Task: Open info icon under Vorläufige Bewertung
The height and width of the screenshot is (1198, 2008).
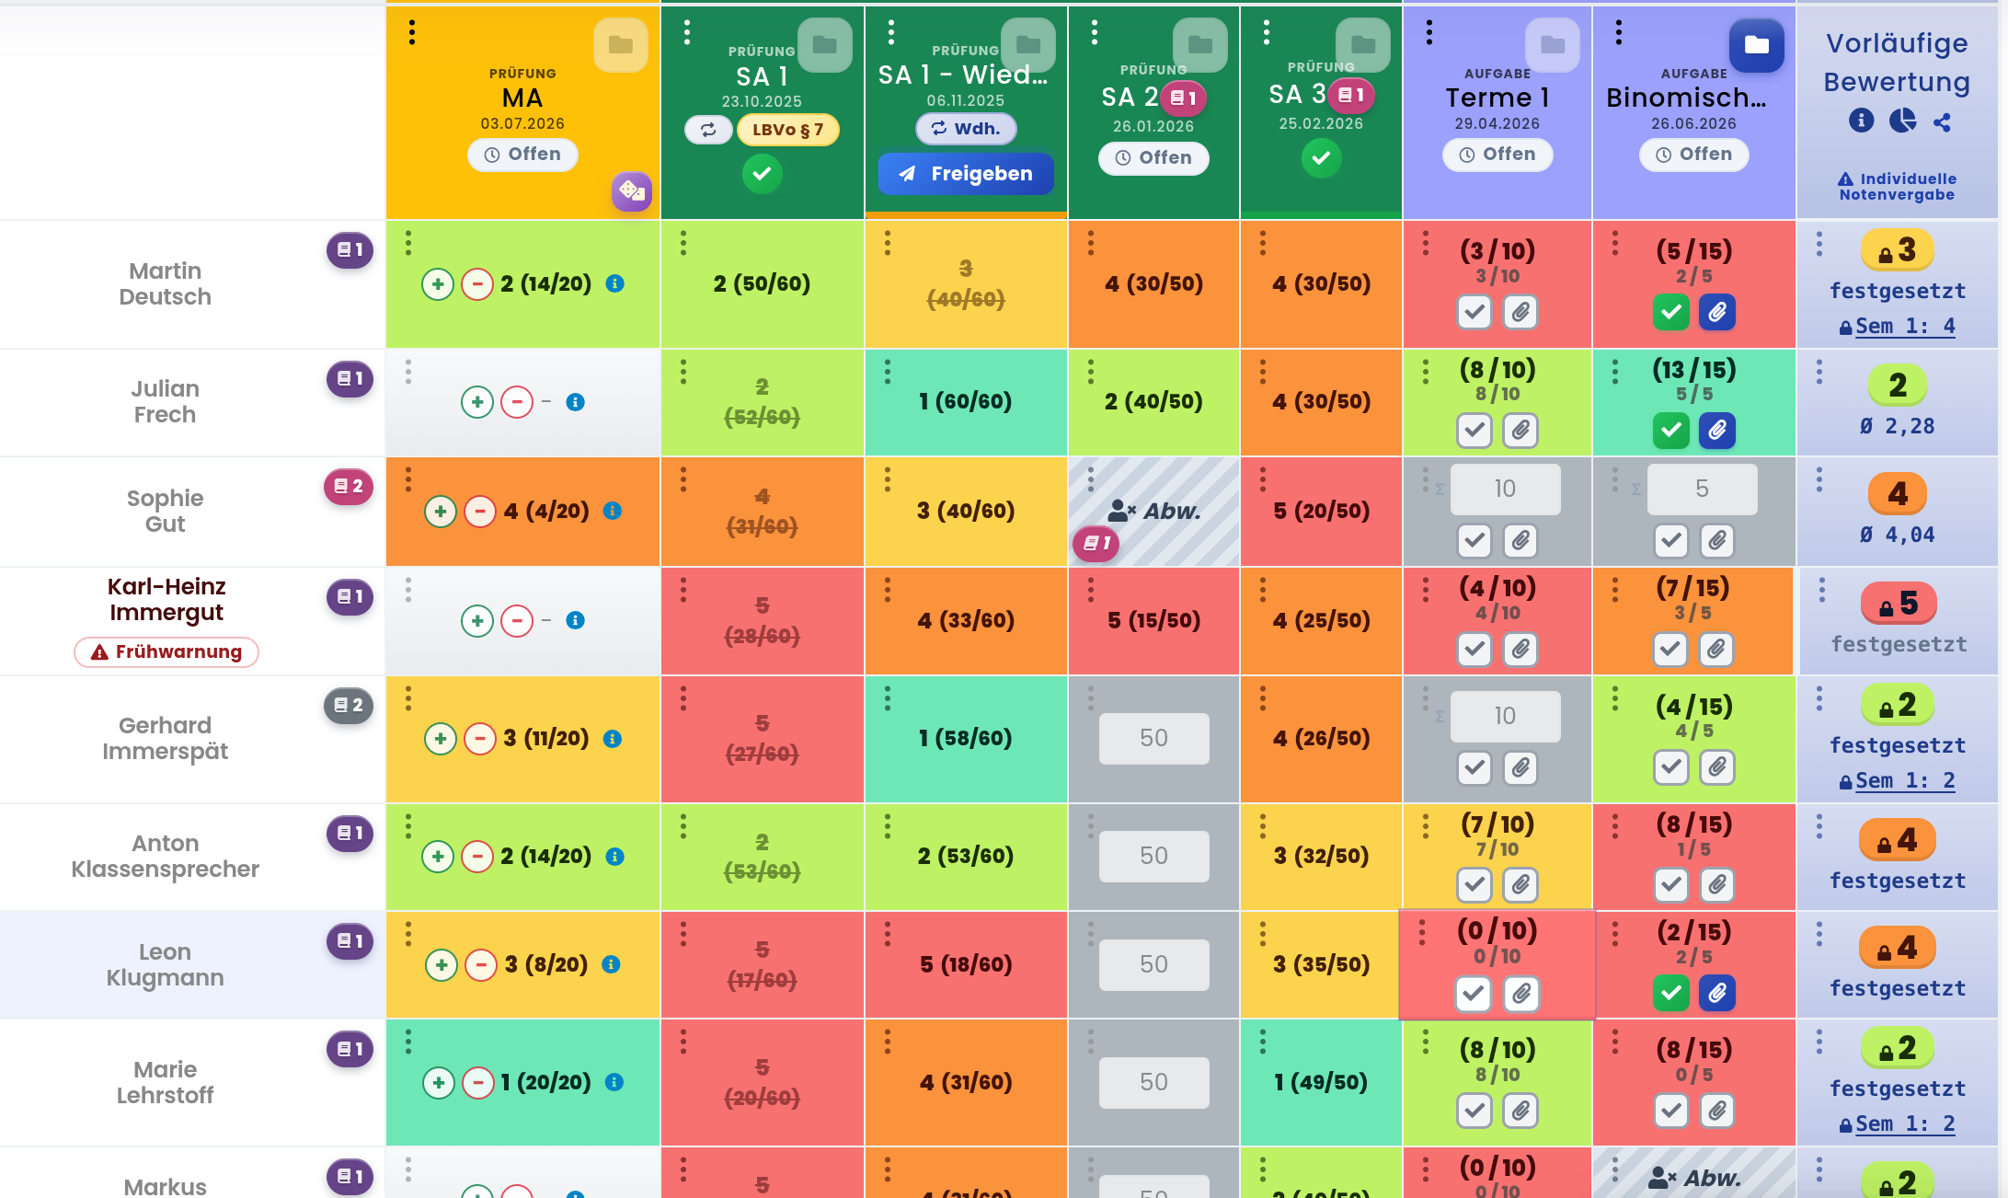Action: click(1861, 121)
